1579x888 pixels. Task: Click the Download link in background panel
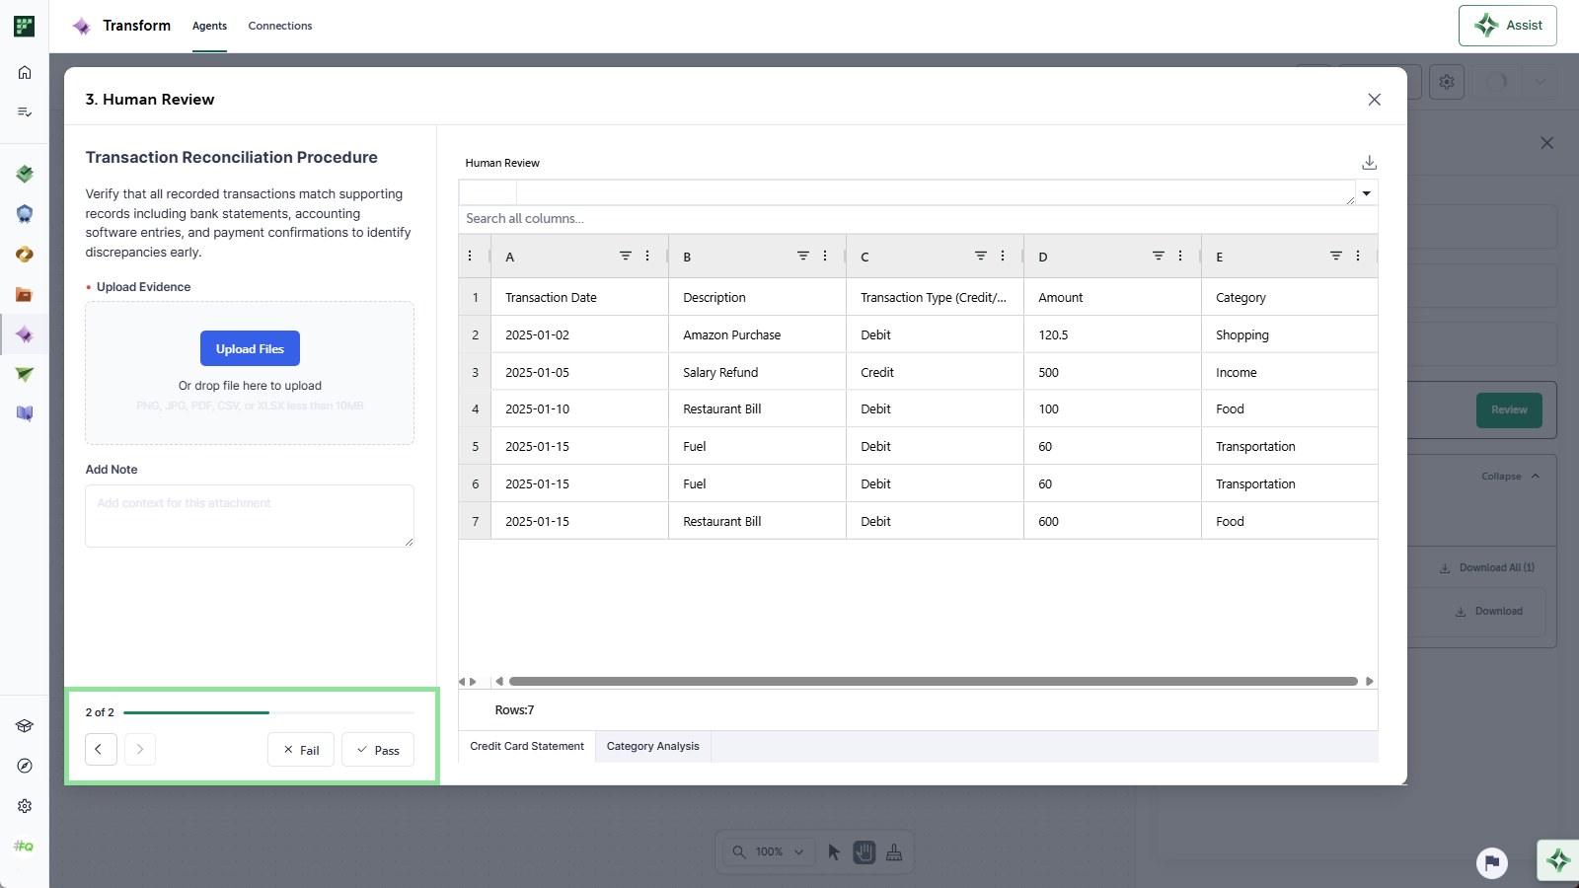tap(1489, 612)
